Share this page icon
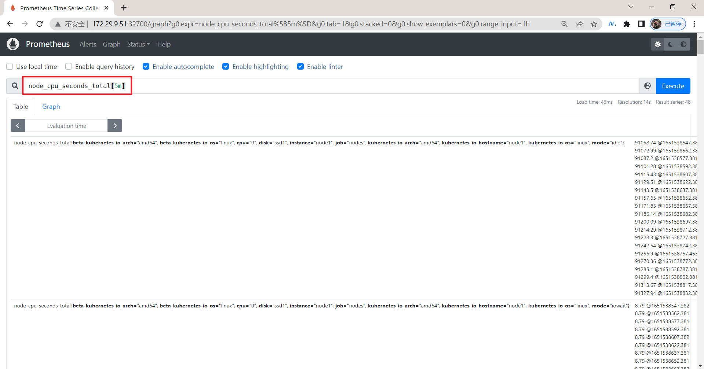 click(x=579, y=24)
